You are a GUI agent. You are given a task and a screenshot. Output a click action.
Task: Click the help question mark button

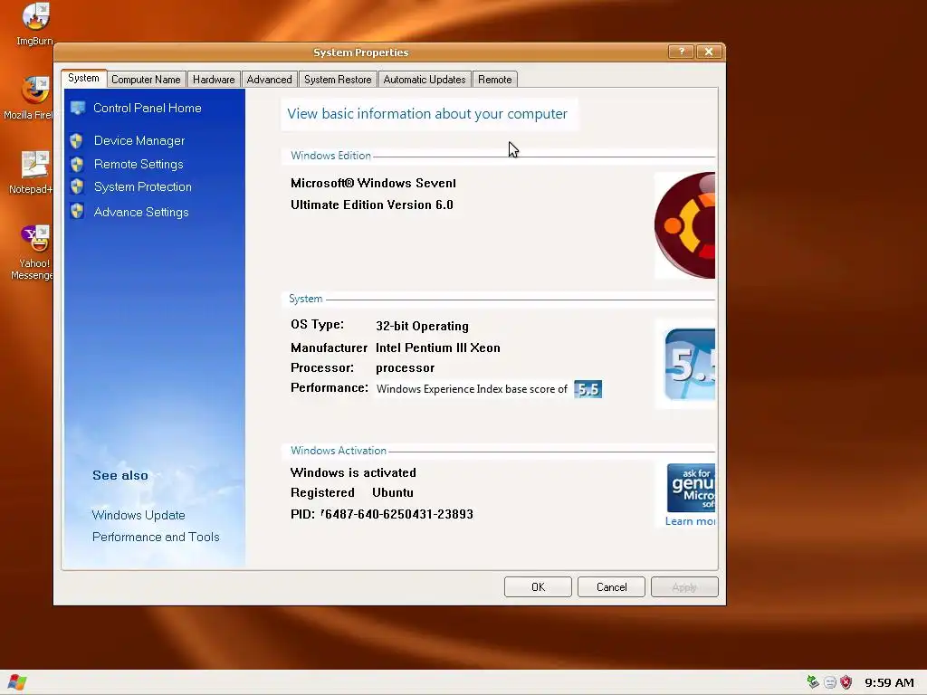681,52
